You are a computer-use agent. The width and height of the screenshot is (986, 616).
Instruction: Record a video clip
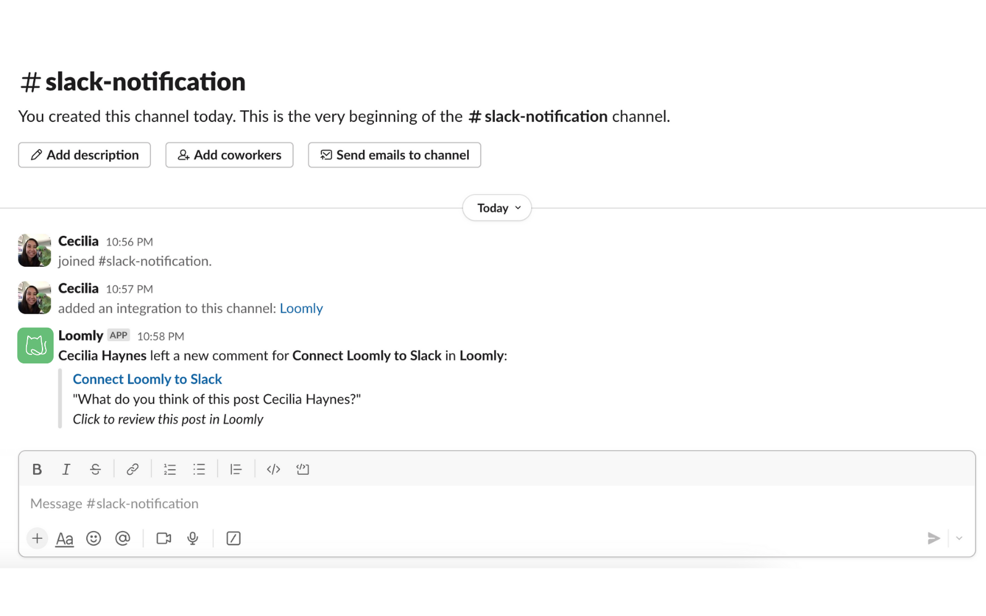(x=163, y=538)
